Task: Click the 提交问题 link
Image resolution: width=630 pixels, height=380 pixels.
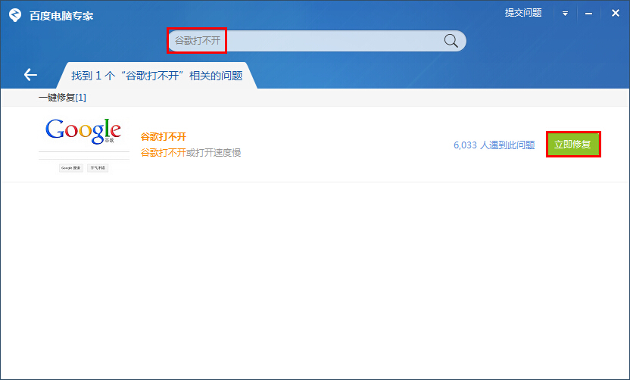Action: pos(523,13)
